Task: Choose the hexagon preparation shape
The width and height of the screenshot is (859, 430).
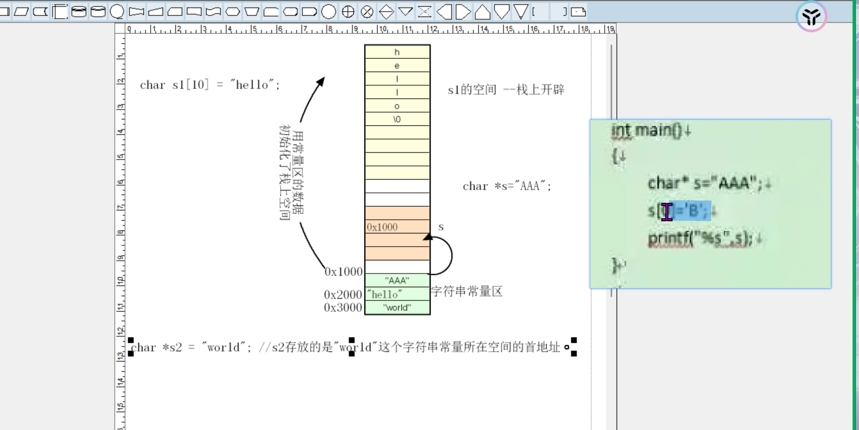Action: pos(232,12)
